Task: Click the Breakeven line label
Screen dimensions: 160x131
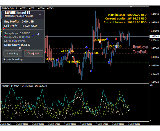Action: [141, 47]
